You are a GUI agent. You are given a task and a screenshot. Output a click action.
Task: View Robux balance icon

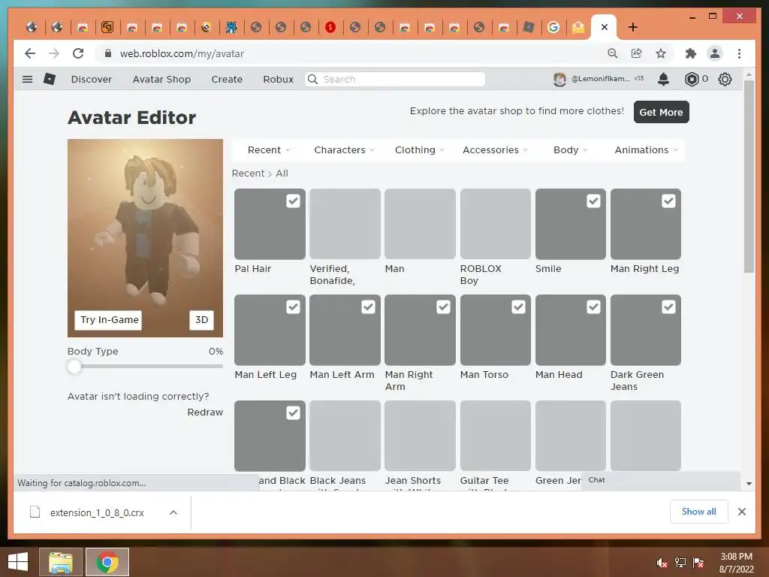[x=692, y=79]
